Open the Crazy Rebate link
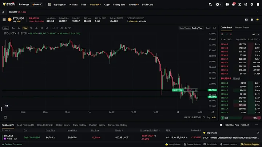 (x=173, y=144)
